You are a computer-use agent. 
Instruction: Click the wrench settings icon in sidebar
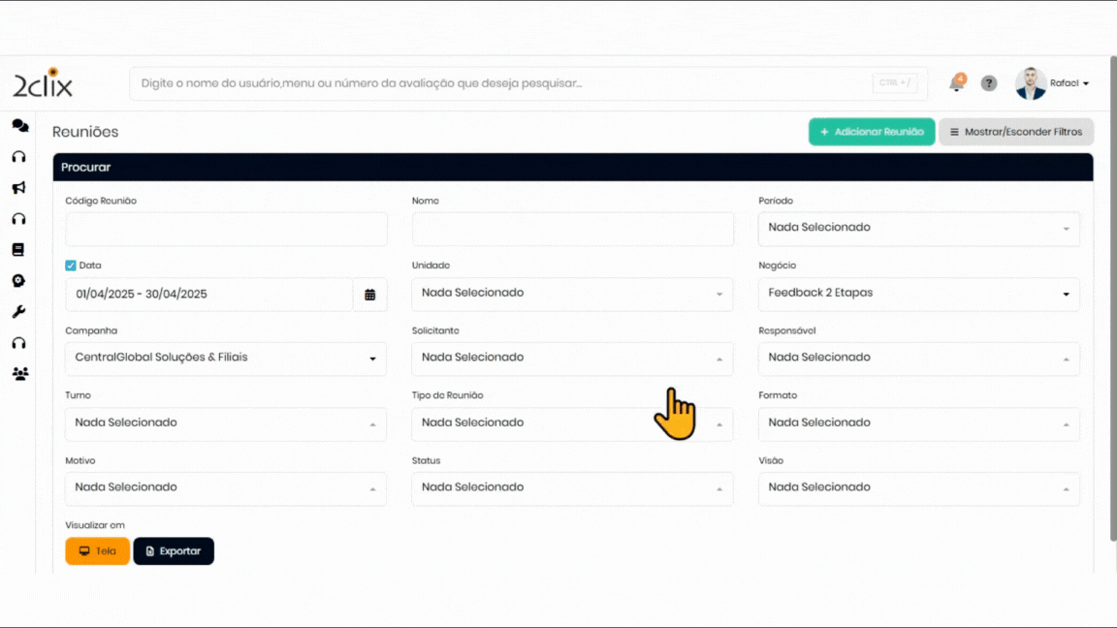pos(18,312)
